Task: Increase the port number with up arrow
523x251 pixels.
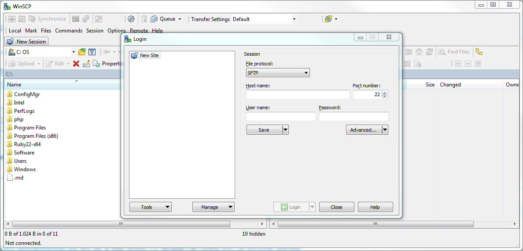Action: pos(385,93)
